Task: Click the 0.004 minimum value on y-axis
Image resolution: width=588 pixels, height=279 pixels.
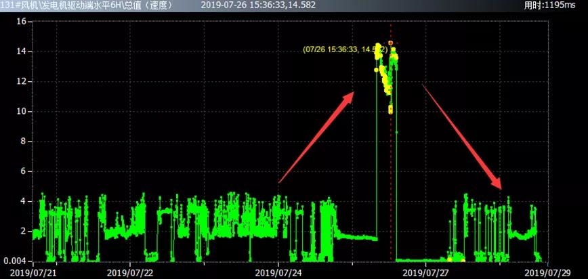Action: tap(15, 261)
